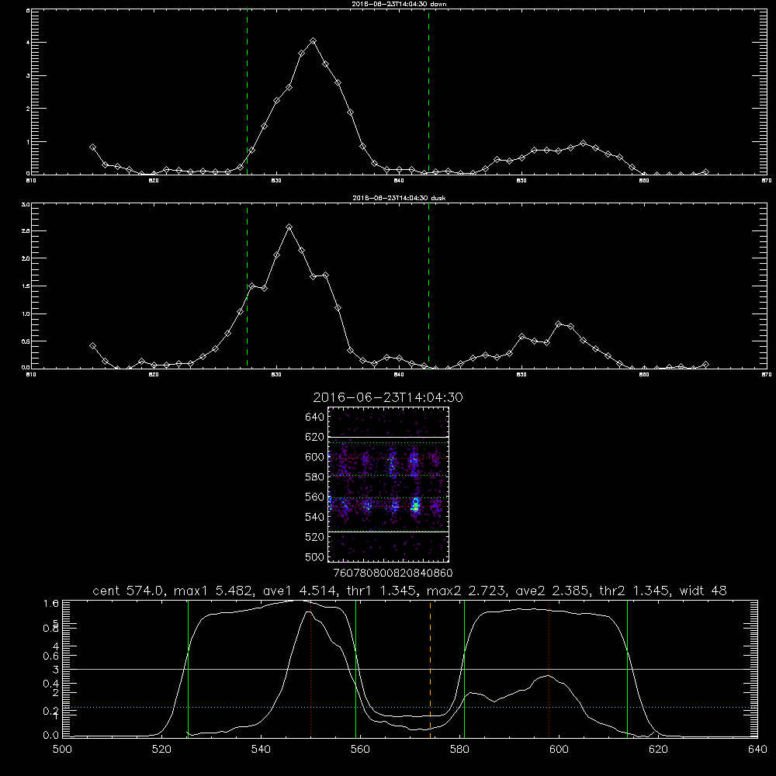Image resolution: width=776 pixels, height=776 pixels.
Task: Click the right green dashed marker in the dawn plot
Action: pyautogui.click(x=428, y=92)
